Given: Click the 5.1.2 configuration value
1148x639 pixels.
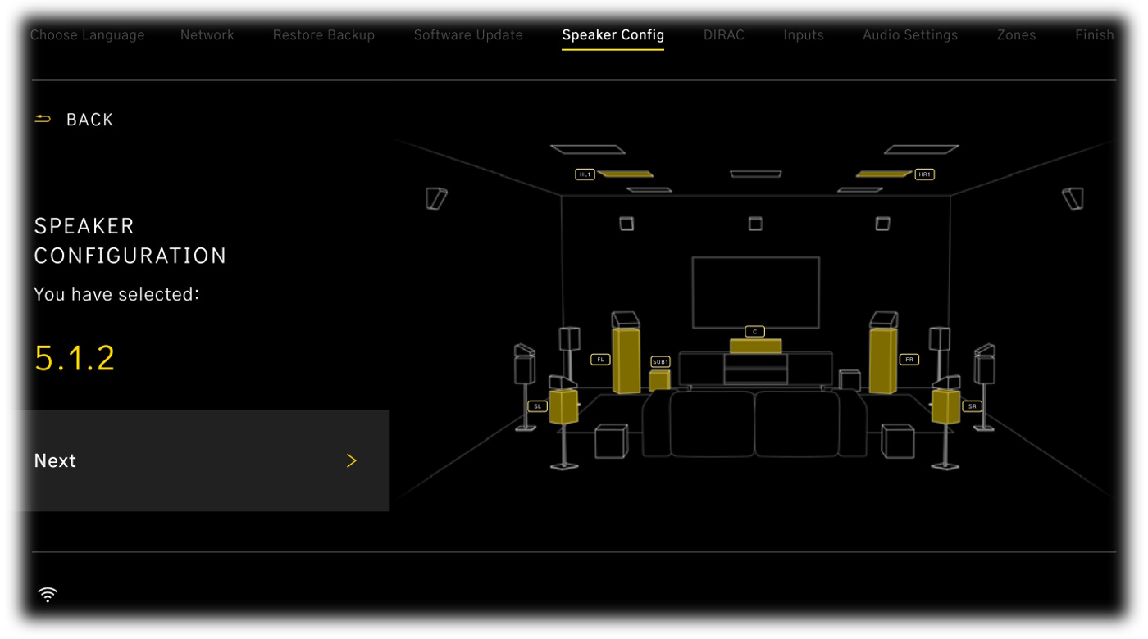Looking at the screenshot, I should click(x=75, y=359).
